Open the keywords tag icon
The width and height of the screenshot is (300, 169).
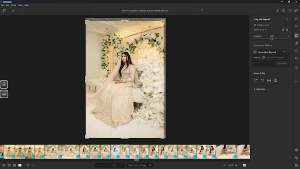coord(296,158)
